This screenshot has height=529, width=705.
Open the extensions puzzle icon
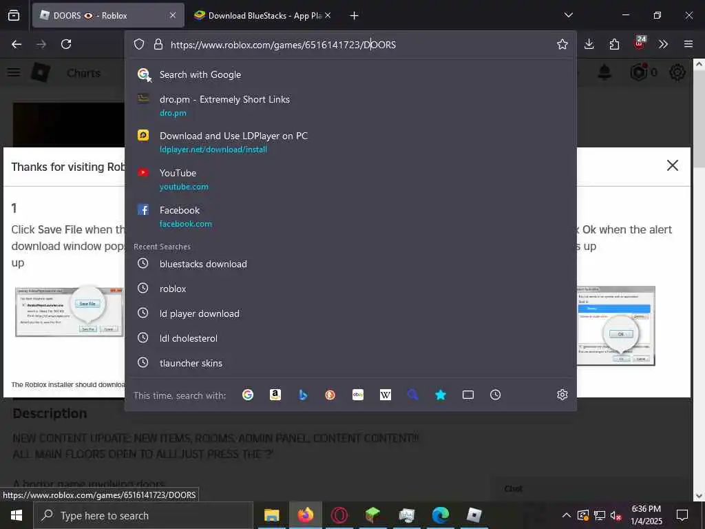(x=614, y=44)
